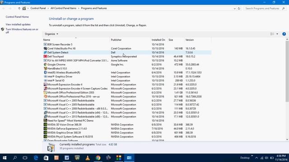This screenshot has width=289, height=162.
Task: Sort list by Publisher column header
Action: click(x=130, y=40)
